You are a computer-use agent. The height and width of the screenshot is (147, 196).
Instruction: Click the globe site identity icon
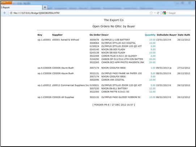pos(11,13)
